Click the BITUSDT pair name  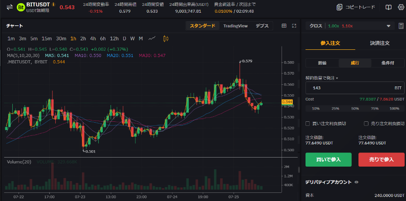(38, 5)
